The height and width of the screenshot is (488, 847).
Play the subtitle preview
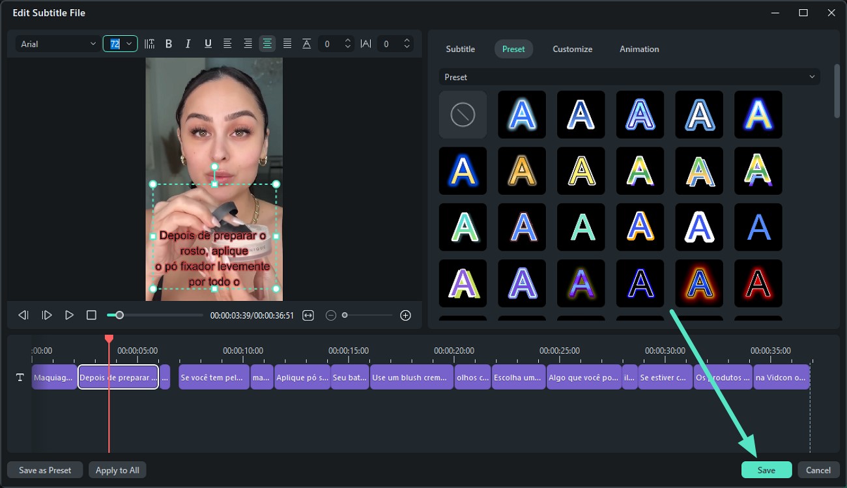coord(69,315)
